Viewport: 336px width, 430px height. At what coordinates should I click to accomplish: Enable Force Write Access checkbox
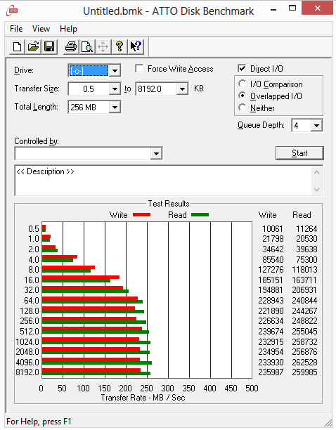pyautogui.click(x=139, y=69)
